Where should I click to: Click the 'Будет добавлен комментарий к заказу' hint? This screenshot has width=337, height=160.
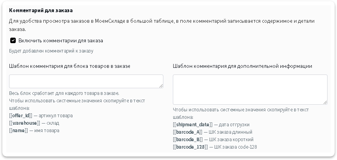click(51, 51)
